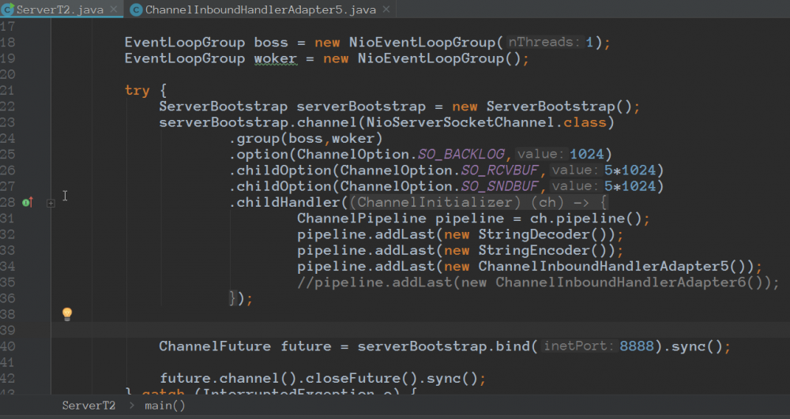The height and width of the screenshot is (419, 790).
Task: Place the cursor on empty line 39
Action: coord(420,330)
